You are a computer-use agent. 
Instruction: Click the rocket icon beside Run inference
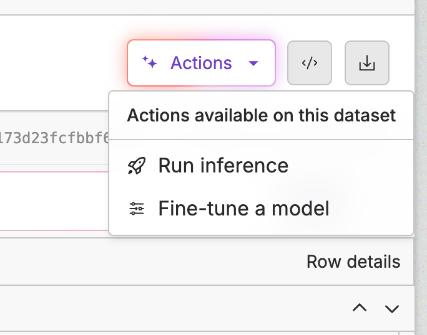pyautogui.click(x=136, y=166)
